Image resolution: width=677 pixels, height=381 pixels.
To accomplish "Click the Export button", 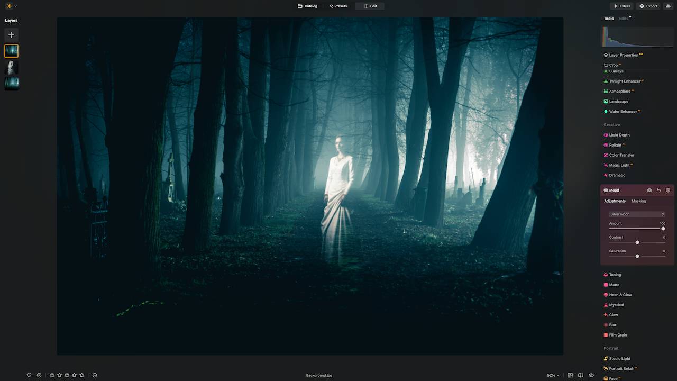I will [x=648, y=6].
